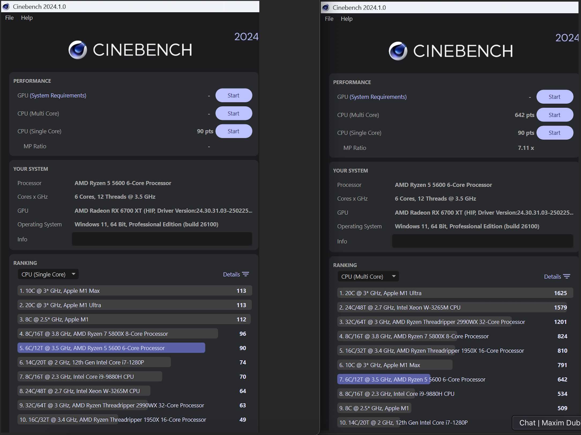Open CPU (Single Core) ranking dropdown
The image size is (581, 435).
pyautogui.click(x=48, y=274)
